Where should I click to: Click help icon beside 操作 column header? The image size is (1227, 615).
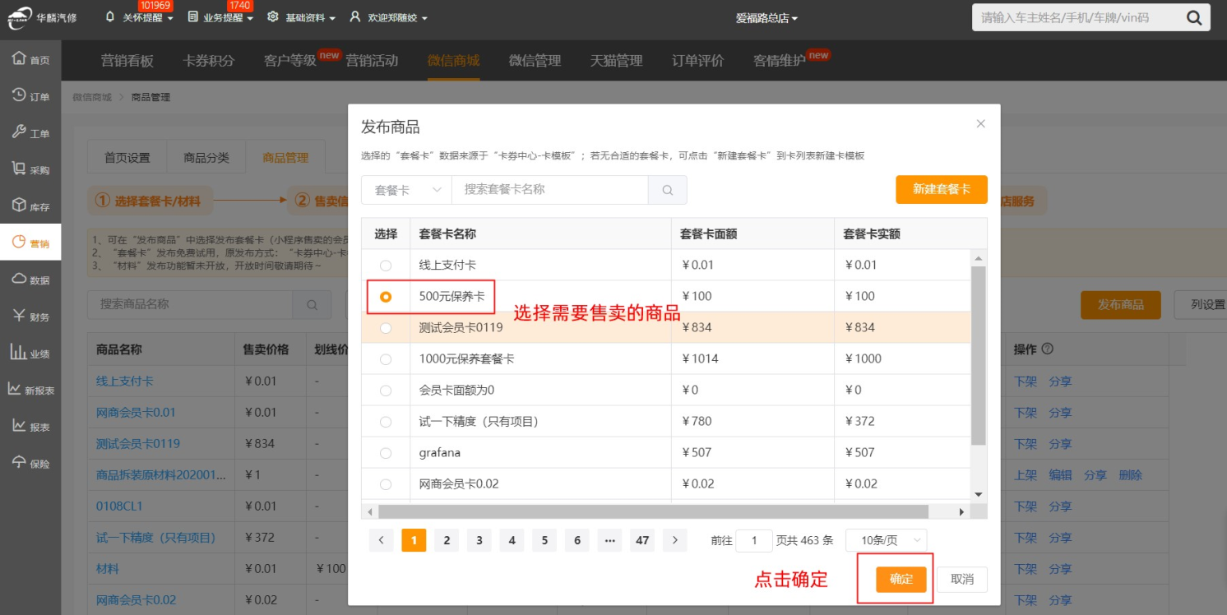(1047, 349)
